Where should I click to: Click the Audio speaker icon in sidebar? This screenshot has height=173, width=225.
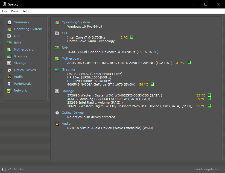click(x=9, y=77)
